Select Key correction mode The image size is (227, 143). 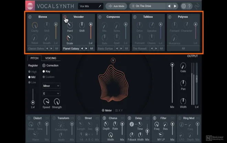(46, 71)
